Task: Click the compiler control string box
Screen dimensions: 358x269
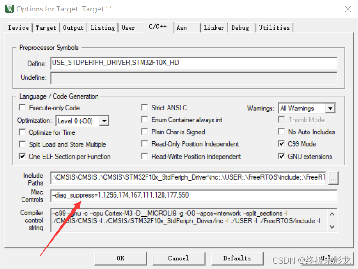Action: [194, 220]
